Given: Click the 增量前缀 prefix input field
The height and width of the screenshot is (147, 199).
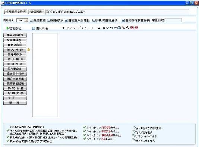Looking at the screenshot, I should point(173,20).
